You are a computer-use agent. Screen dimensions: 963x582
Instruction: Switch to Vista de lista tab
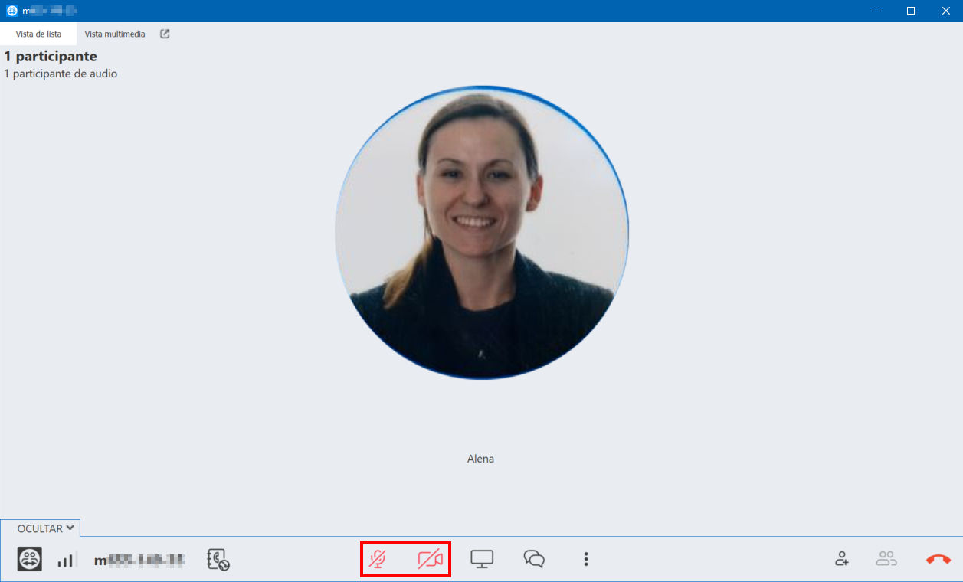tap(38, 34)
